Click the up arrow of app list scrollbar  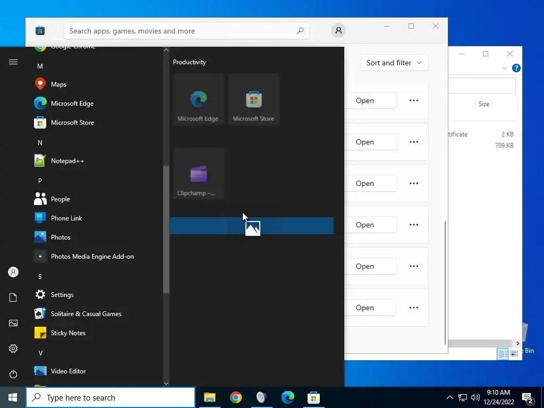(166, 50)
